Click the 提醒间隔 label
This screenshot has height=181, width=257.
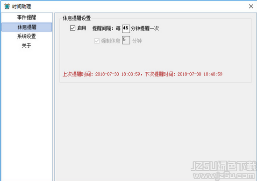point(103,28)
